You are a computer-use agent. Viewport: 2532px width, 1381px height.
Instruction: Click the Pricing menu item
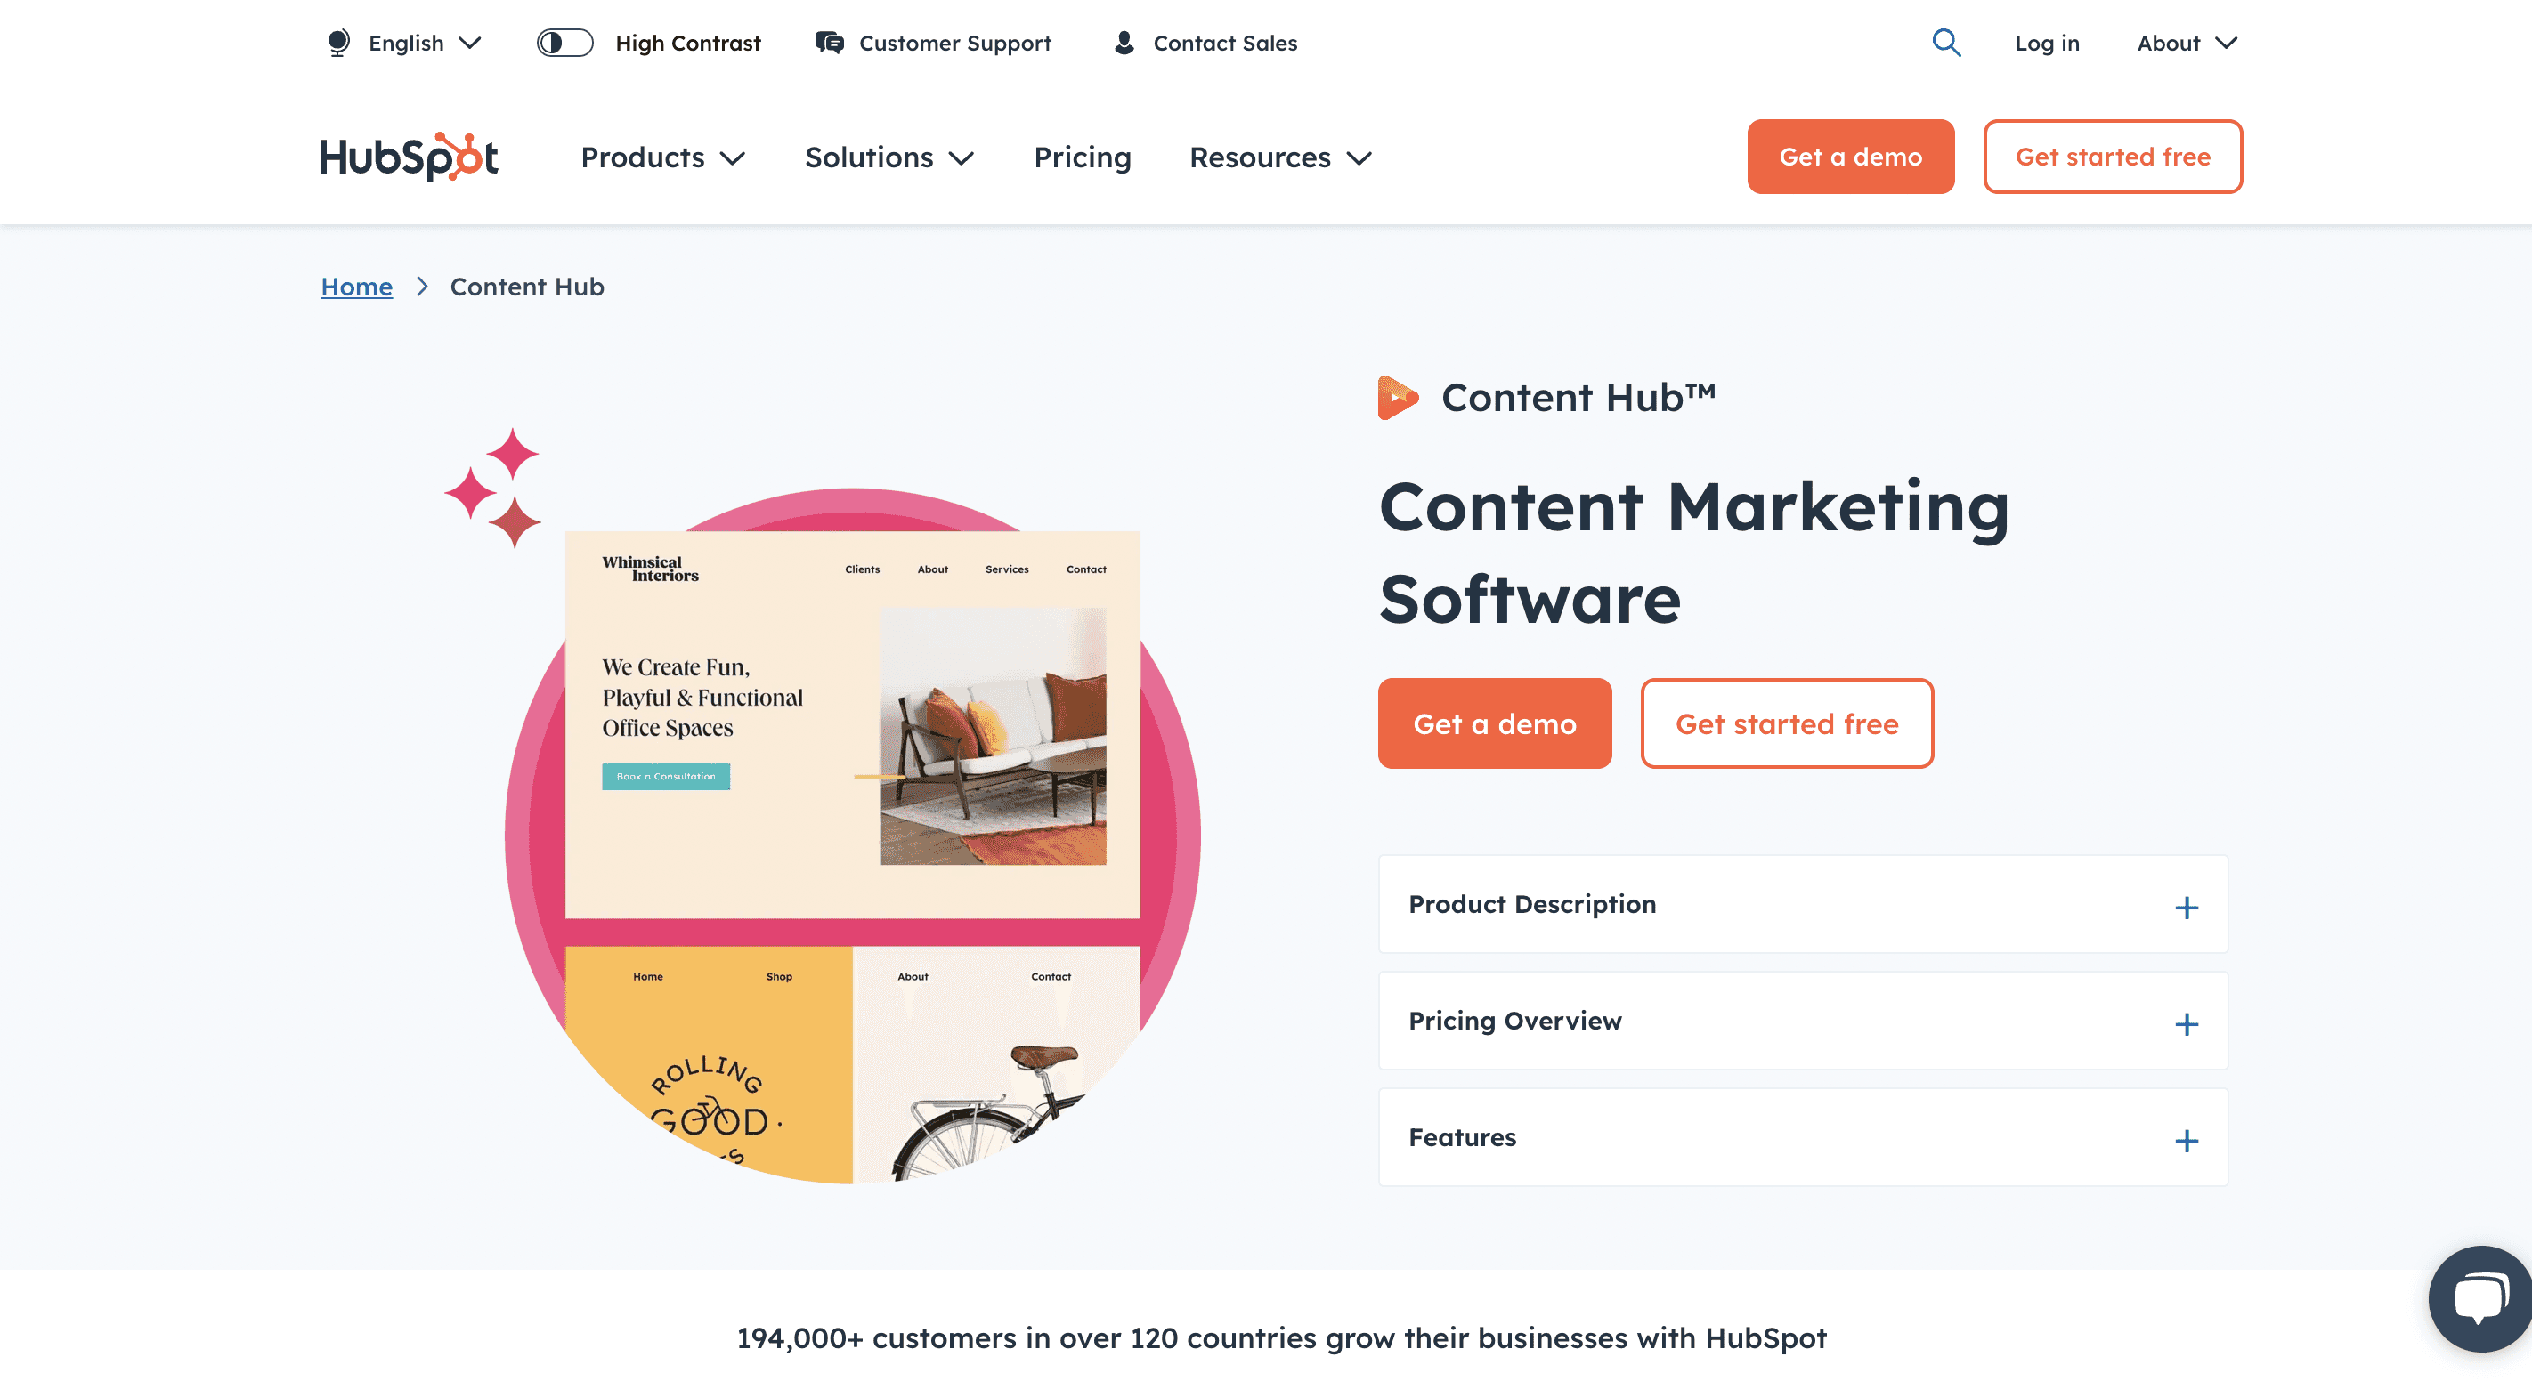pos(1083,157)
